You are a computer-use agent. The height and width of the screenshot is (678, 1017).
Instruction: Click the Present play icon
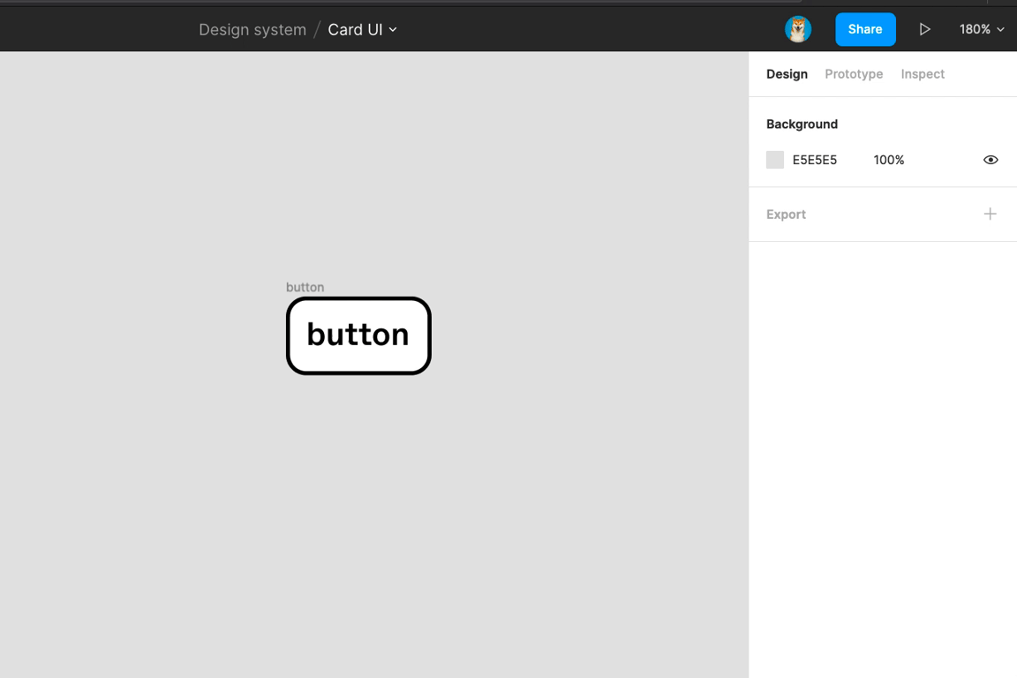(x=924, y=29)
